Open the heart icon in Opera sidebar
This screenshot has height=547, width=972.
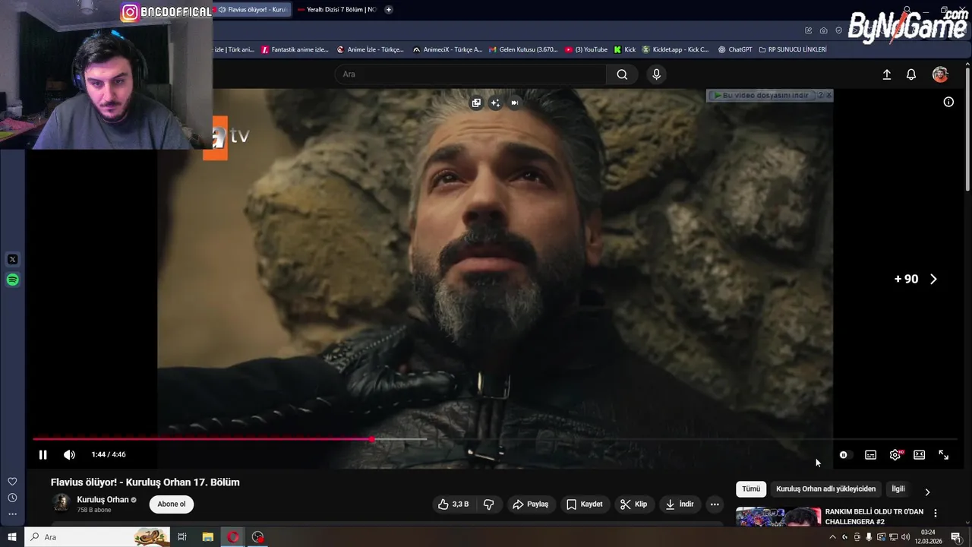tap(12, 481)
